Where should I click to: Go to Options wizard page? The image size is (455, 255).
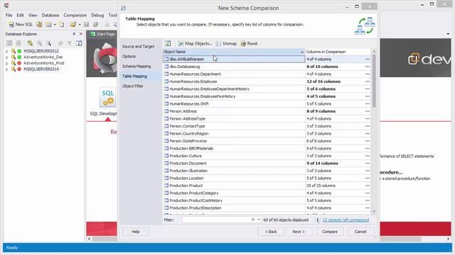pyautogui.click(x=129, y=57)
